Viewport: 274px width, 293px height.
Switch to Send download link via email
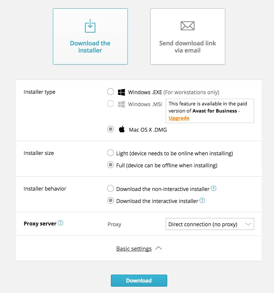[x=187, y=36]
